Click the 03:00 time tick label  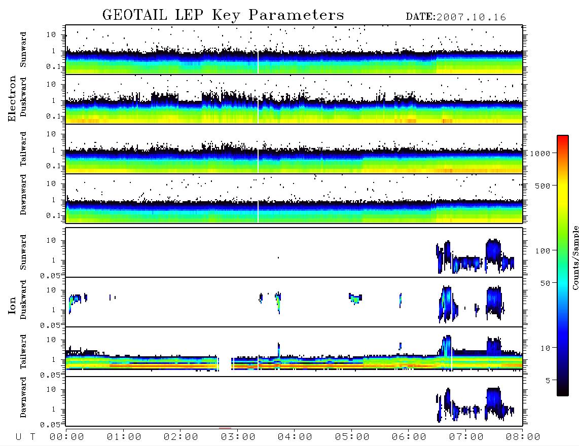[x=238, y=437]
